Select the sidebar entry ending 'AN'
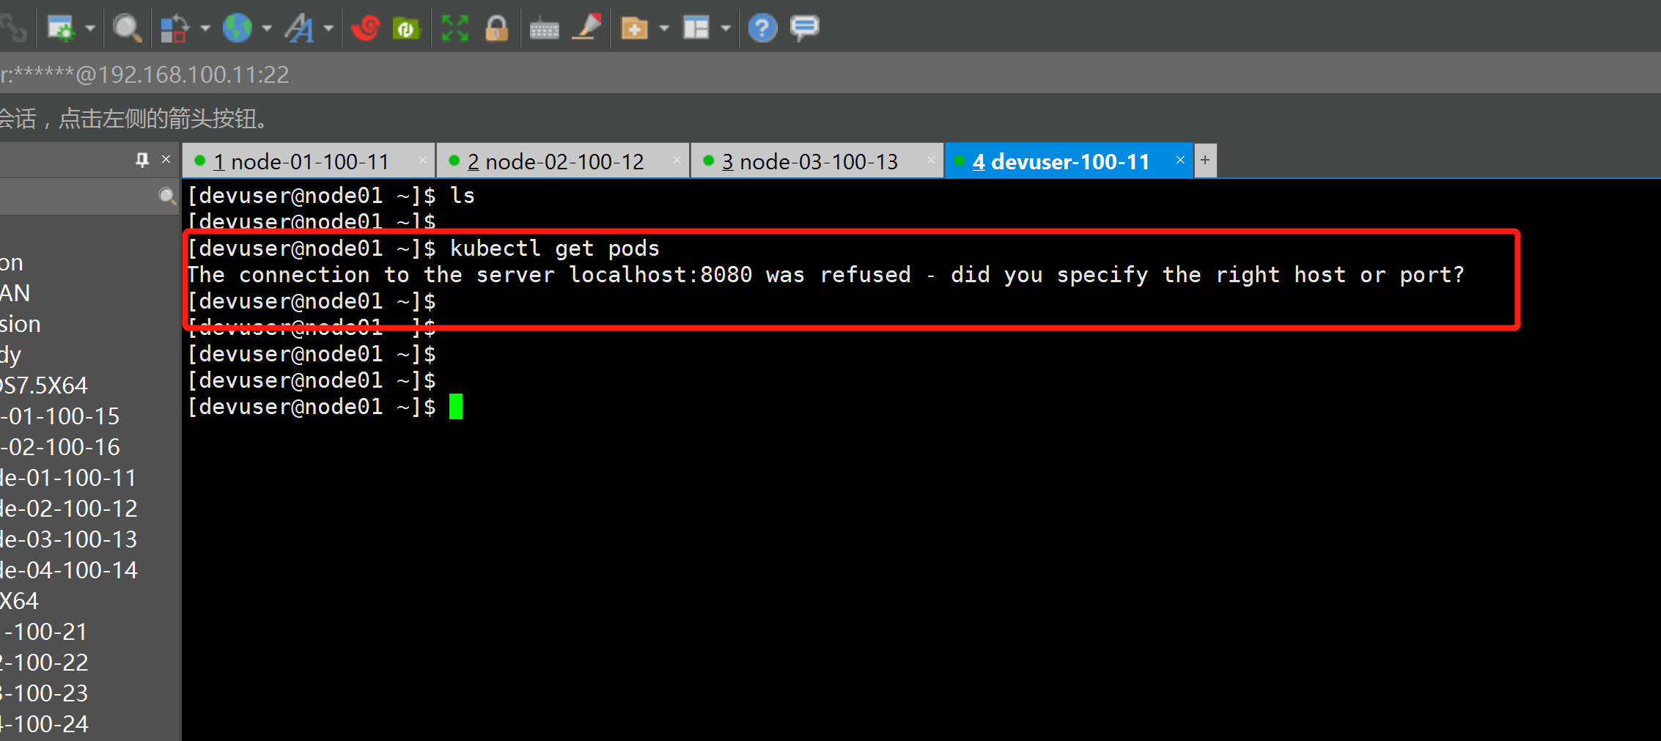This screenshot has width=1661, height=741. click(15, 293)
